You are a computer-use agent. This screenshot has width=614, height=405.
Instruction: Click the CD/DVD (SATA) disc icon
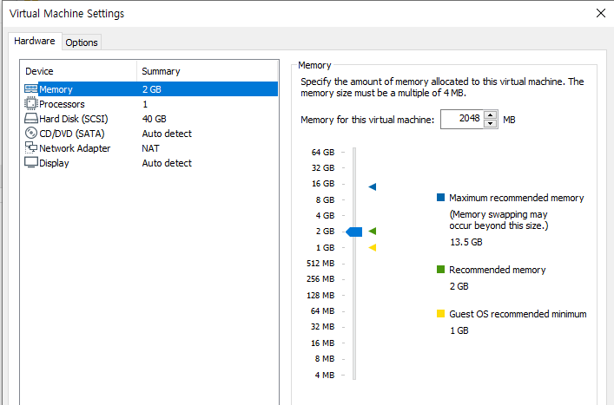(x=31, y=133)
